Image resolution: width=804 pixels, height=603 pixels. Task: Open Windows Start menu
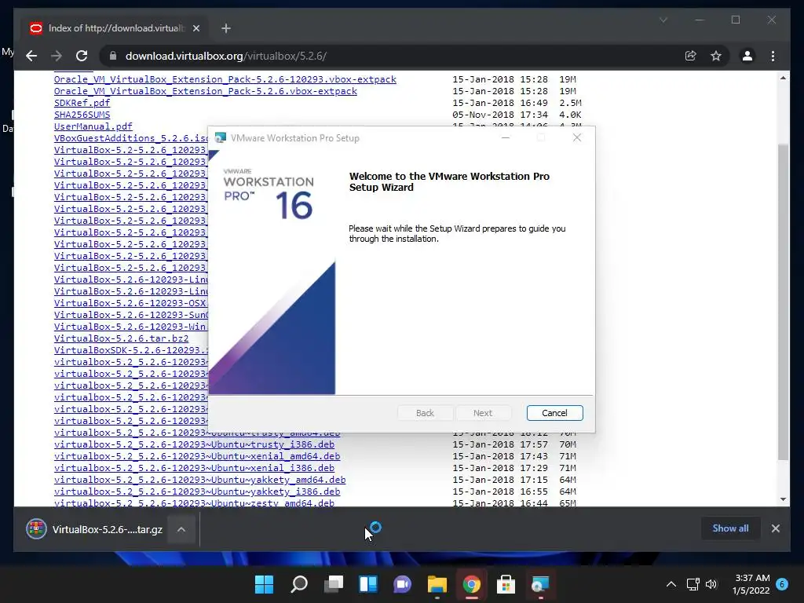coord(264,584)
